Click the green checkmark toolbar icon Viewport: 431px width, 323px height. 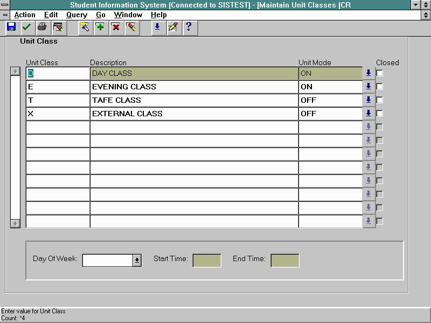coord(26,27)
